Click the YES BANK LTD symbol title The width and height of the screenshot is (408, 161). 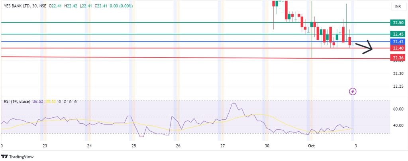click(17, 6)
